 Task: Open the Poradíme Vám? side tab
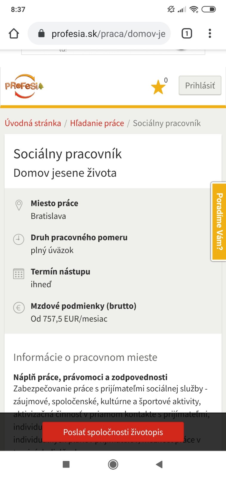219,221
